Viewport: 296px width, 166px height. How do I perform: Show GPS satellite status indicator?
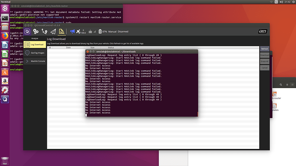pyautogui.click(x=81, y=31)
